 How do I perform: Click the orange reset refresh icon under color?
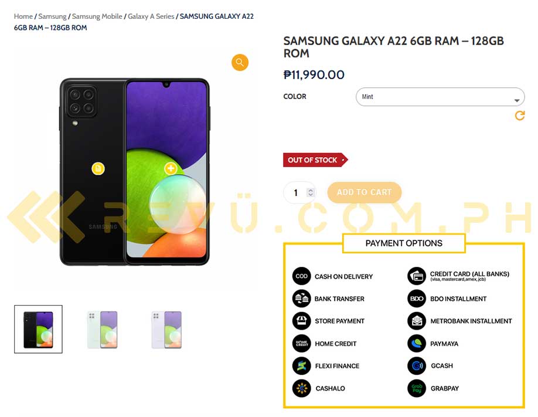pyautogui.click(x=520, y=116)
